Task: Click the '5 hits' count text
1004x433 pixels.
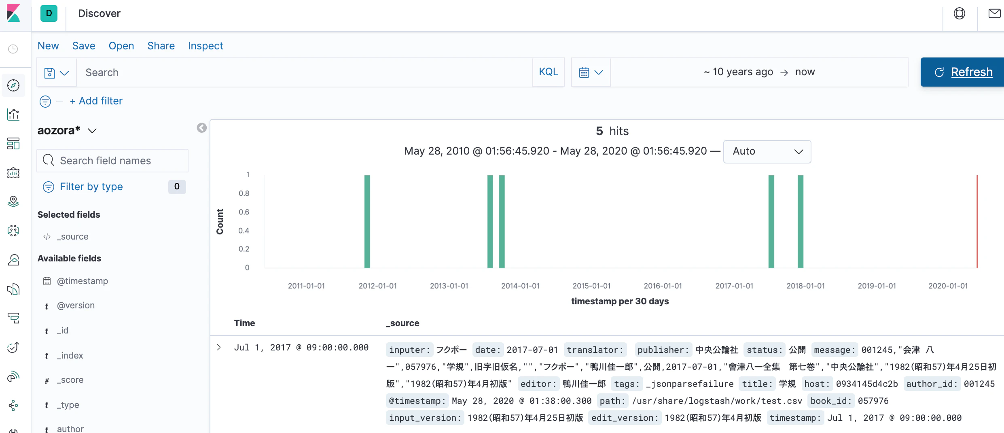Action: [612, 131]
